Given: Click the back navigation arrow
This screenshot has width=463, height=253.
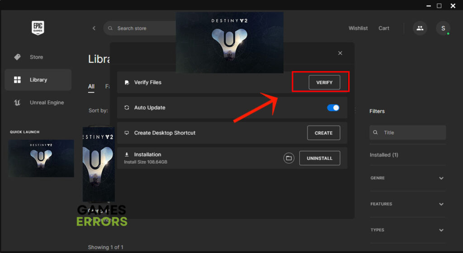Looking at the screenshot, I should click(94, 28).
